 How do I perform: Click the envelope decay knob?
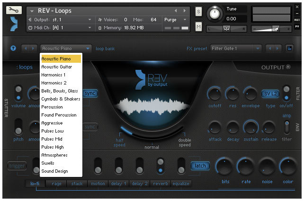pyautogui.click(x=232, y=127)
